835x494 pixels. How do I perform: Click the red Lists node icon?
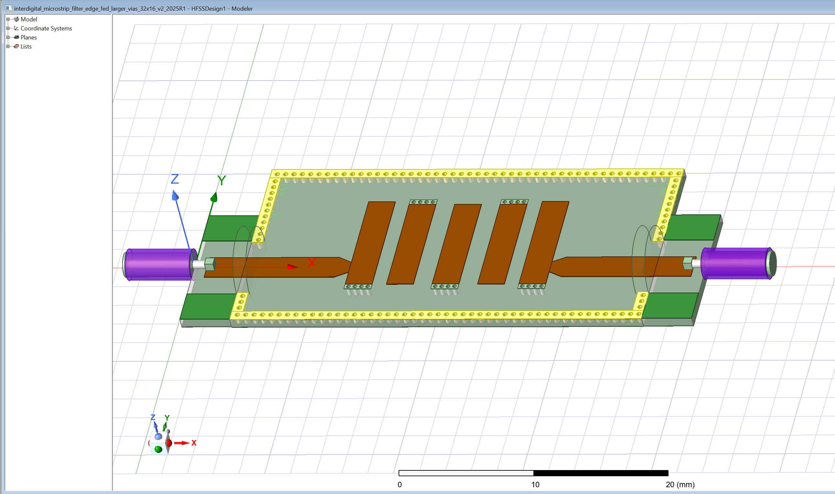(x=16, y=46)
